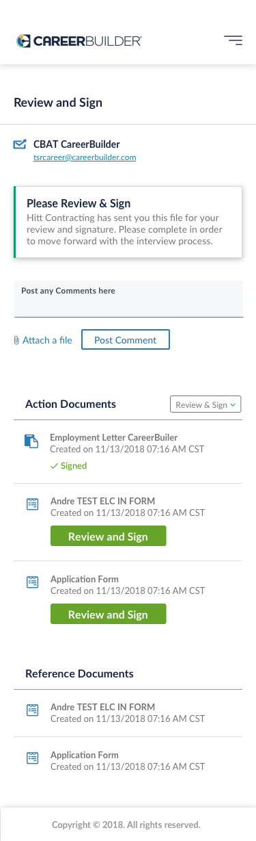Open the Review & Sign filter dropdown
The width and height of the screenshot is (256, 841).
tap(205, 404)
